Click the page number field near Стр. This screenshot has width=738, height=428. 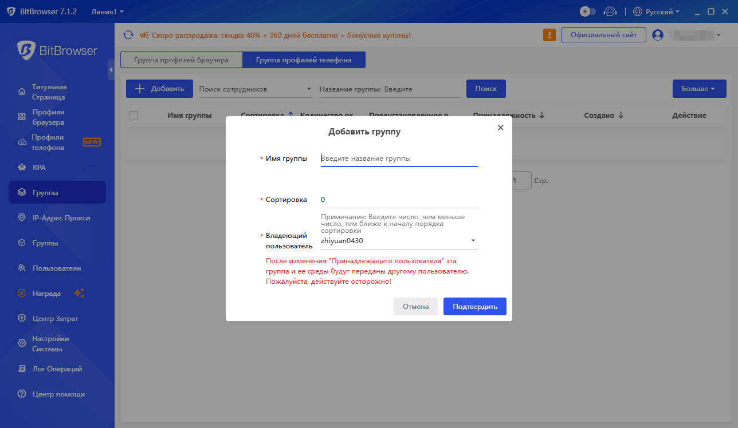pos(521,181)
